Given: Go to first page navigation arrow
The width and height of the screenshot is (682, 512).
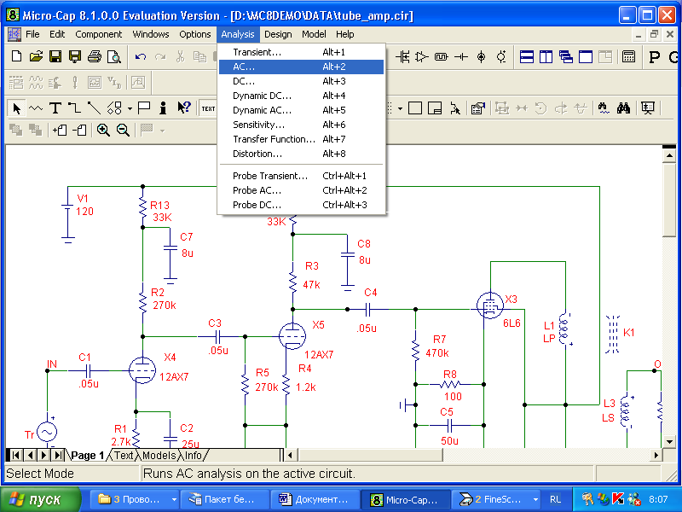Looking at the screenshot, I should pos(15,455).
